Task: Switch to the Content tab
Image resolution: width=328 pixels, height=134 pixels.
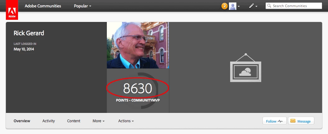Action: (x=74, y=121)
